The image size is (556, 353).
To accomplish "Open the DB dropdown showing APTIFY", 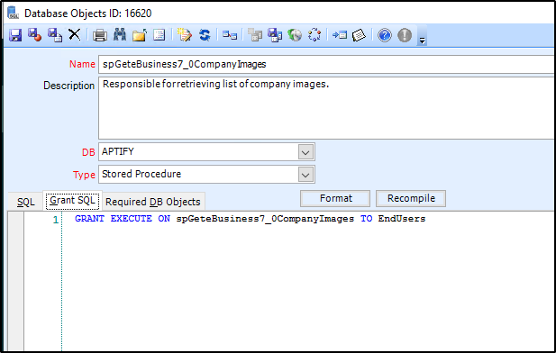I will [306, 152].
